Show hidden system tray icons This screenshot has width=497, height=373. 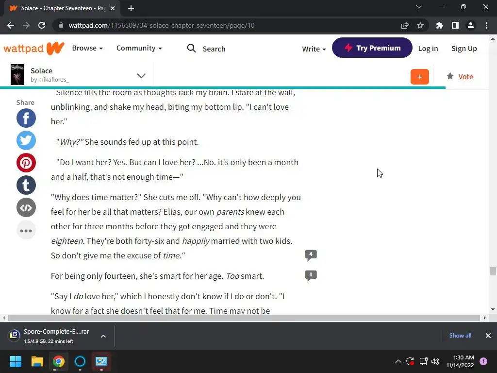pos(398,361)
